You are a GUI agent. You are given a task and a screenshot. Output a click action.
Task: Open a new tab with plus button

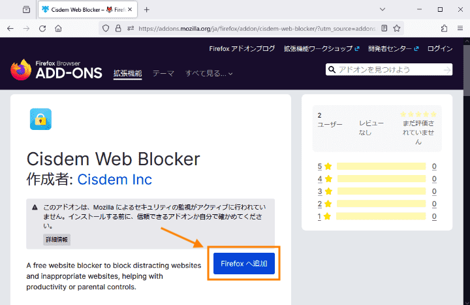147,10
